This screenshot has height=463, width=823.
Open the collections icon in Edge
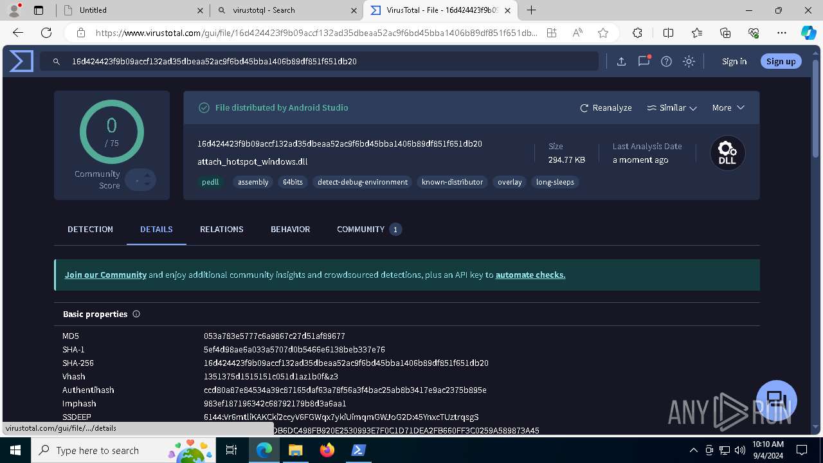point(725,33)
